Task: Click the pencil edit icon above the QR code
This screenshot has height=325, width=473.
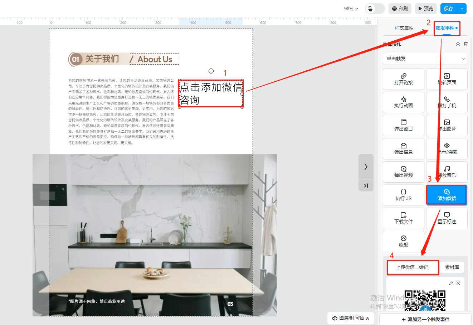Action: pyautogui.click(x=451, y=283)
